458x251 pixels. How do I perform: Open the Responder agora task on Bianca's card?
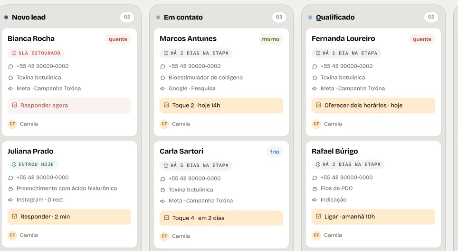(69, 106)
